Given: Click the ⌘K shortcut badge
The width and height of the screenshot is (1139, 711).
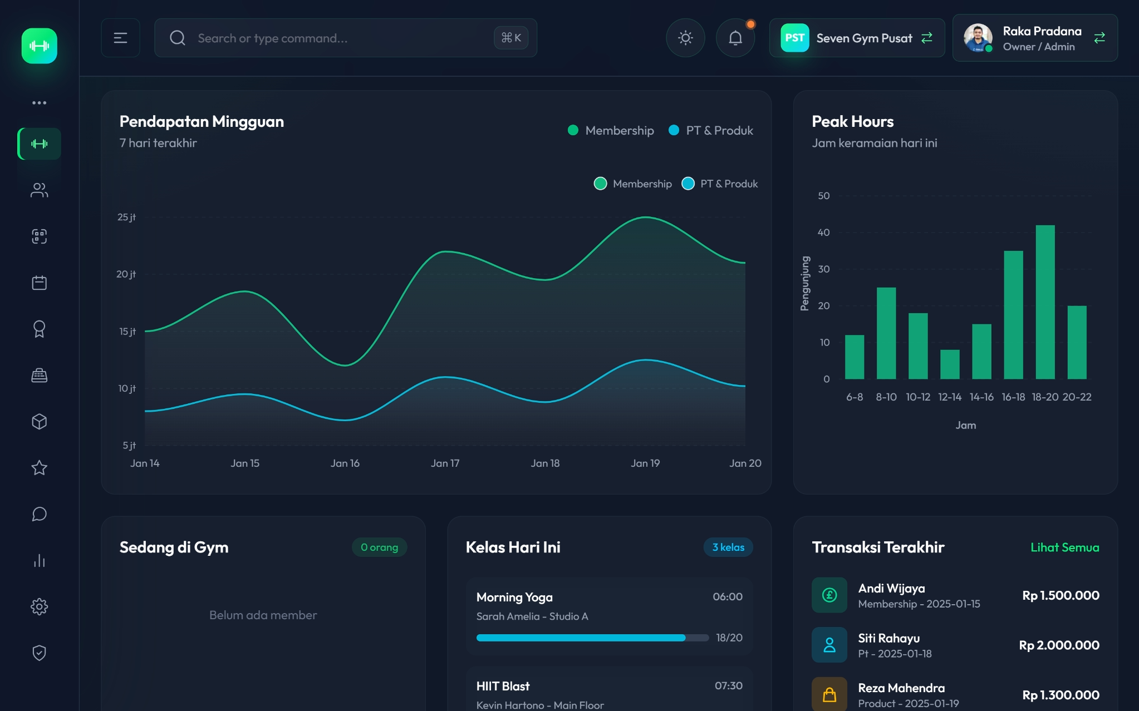Looking at the screenshot, I should [510, 38].
